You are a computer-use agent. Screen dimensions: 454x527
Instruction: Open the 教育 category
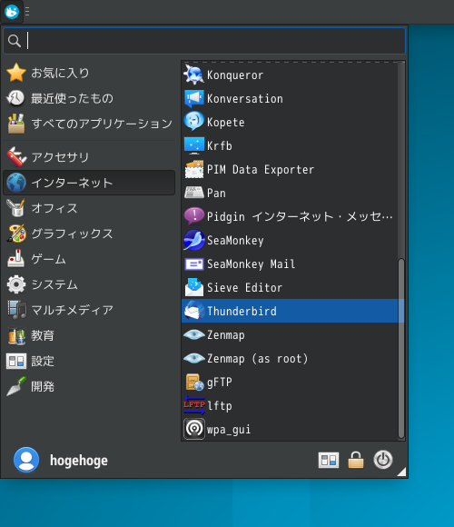(89, 335)
